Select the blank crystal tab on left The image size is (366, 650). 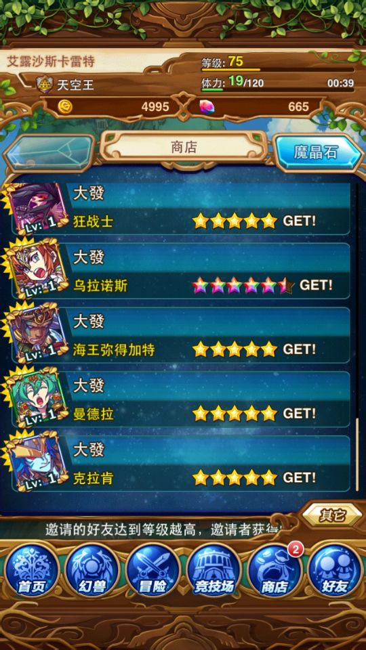[x=49, y=152]
